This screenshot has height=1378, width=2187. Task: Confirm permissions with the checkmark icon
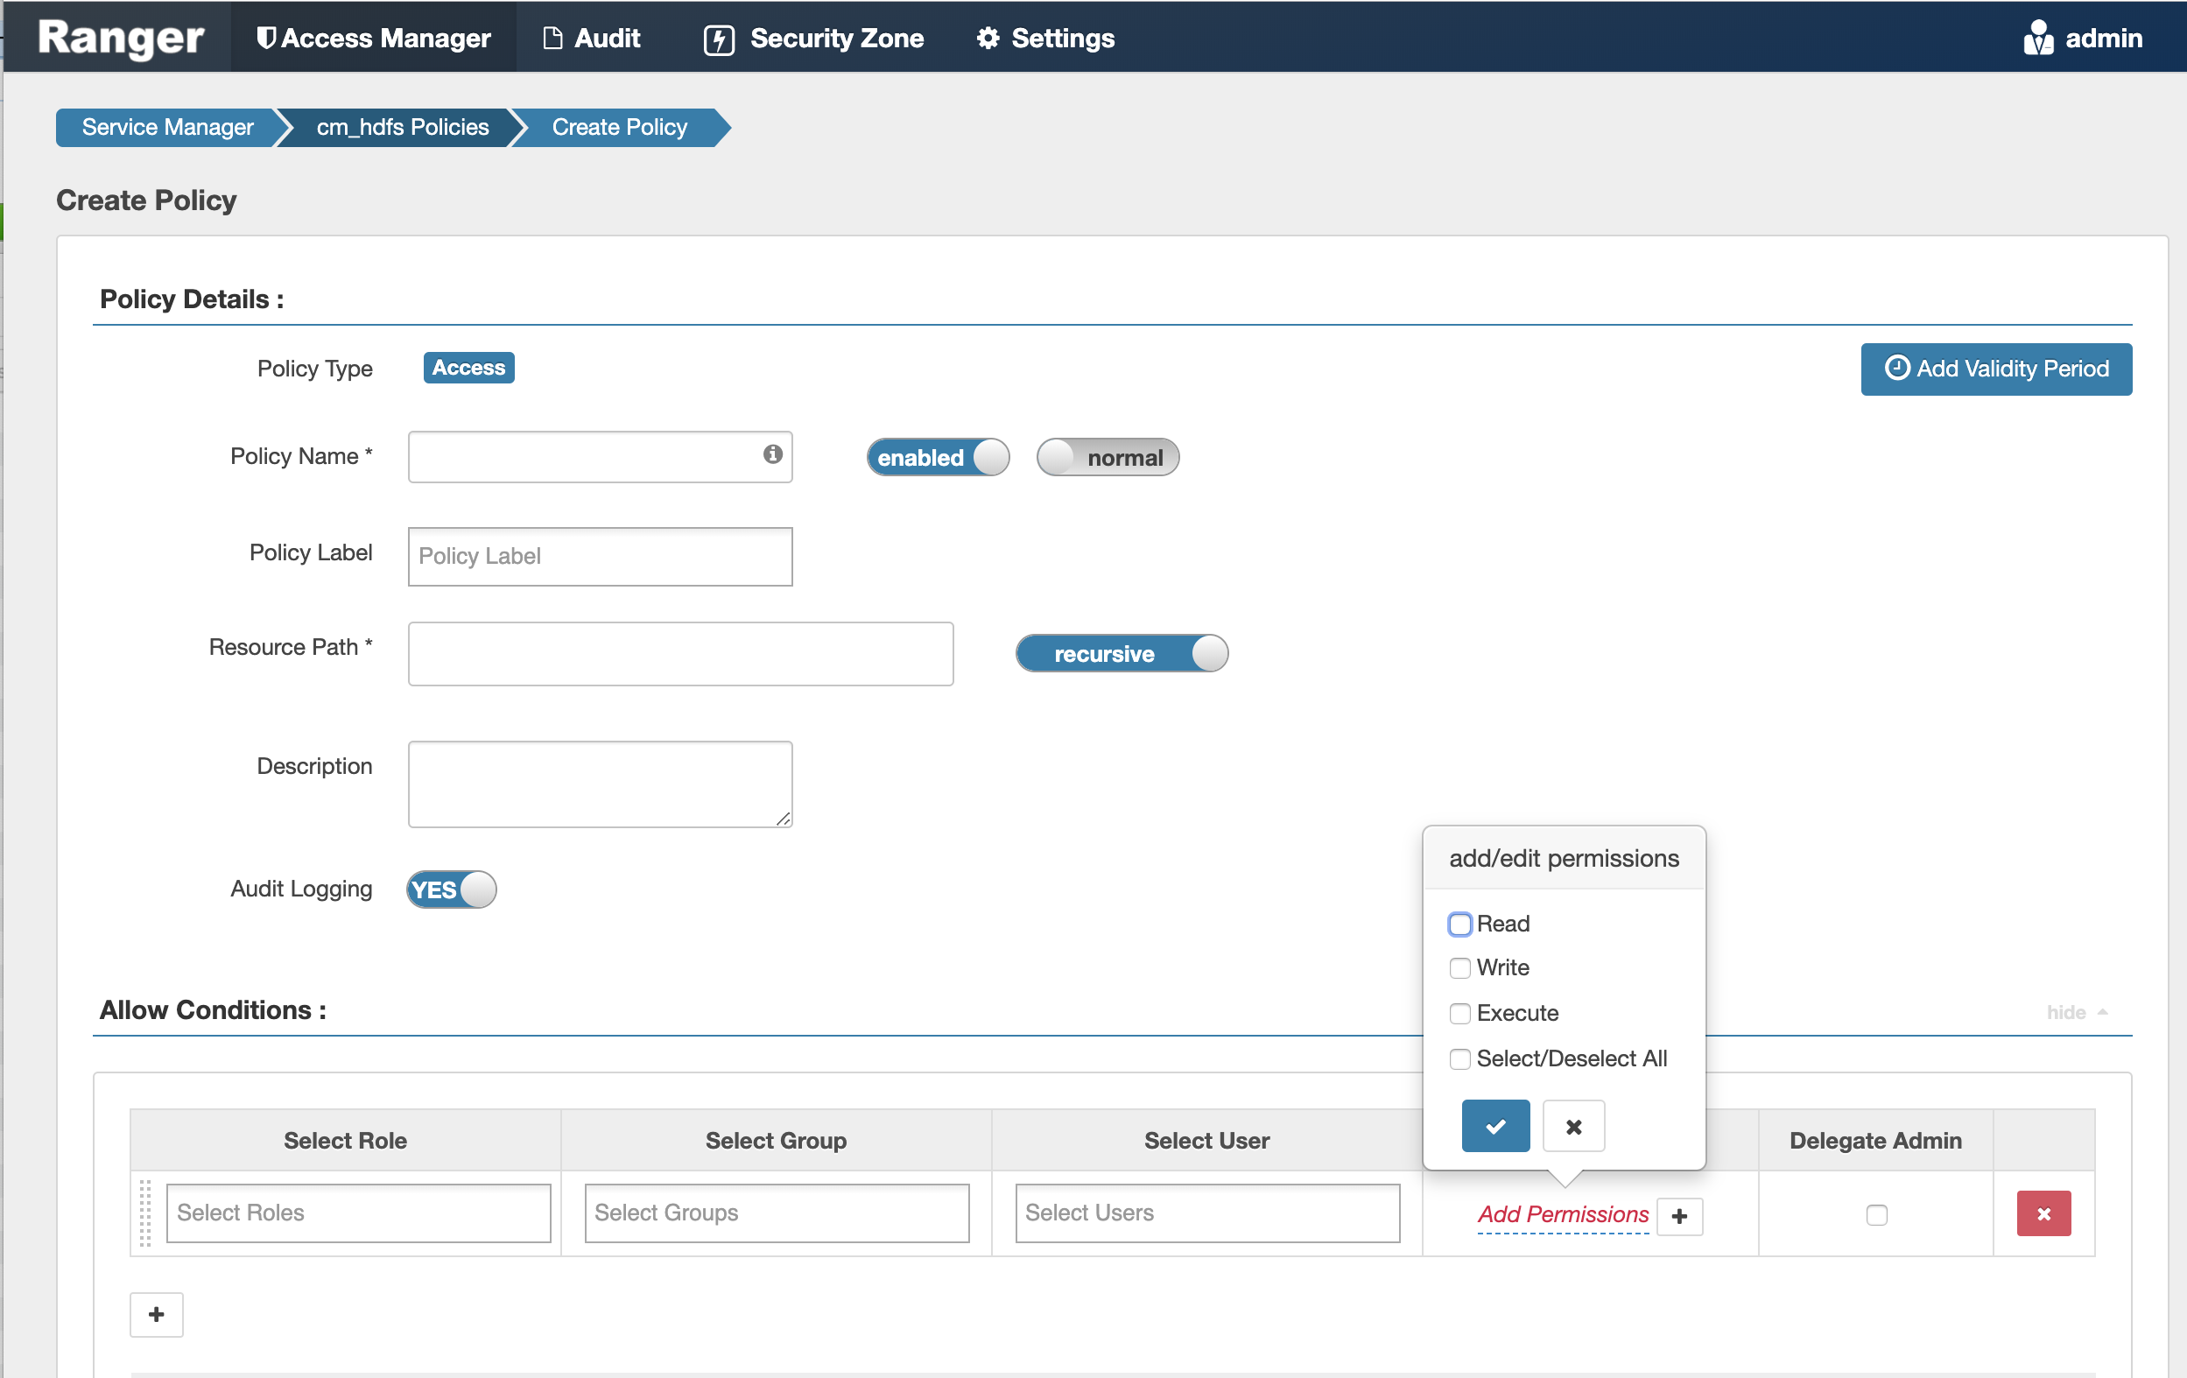coord(1495,1126)
